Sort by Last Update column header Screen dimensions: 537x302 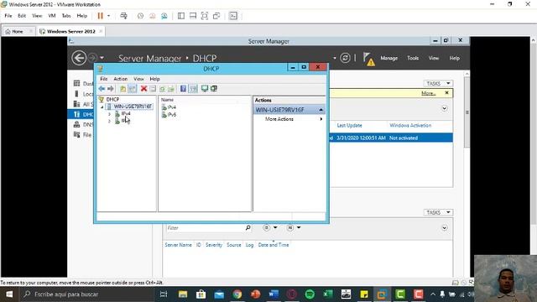click(x=349, y=126)
